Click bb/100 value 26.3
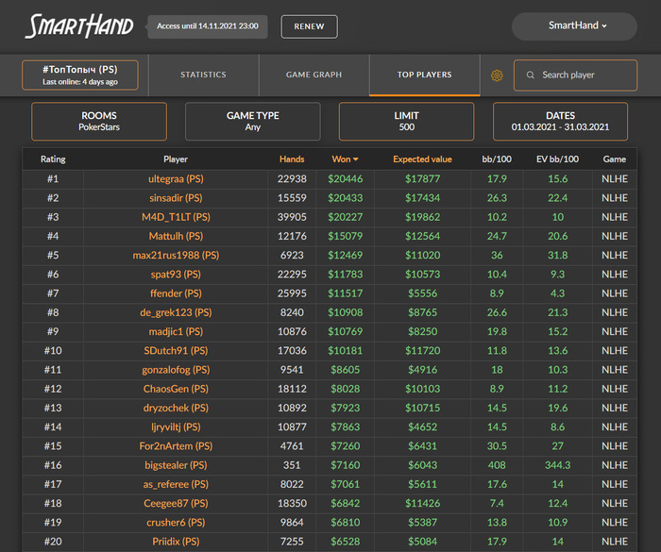 [x=497, y=198]
